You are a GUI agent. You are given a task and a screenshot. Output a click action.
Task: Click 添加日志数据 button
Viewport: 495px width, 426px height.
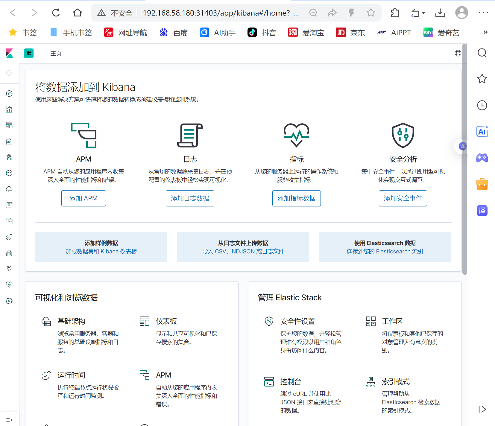(190, 198)
